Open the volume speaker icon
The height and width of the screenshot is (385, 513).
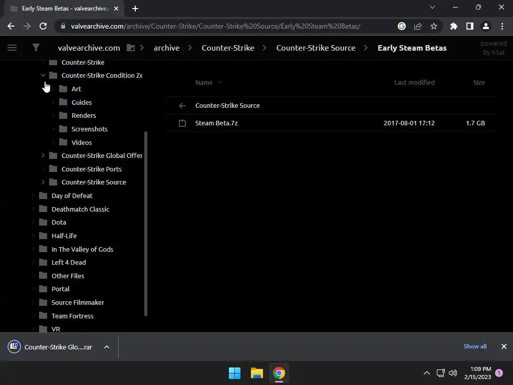[453, 373]
